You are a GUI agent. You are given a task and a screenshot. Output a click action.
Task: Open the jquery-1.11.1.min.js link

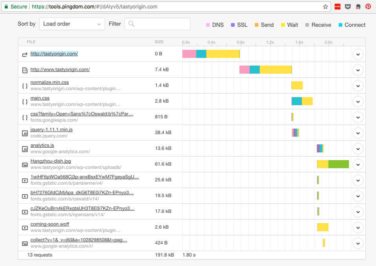[52, 130]
